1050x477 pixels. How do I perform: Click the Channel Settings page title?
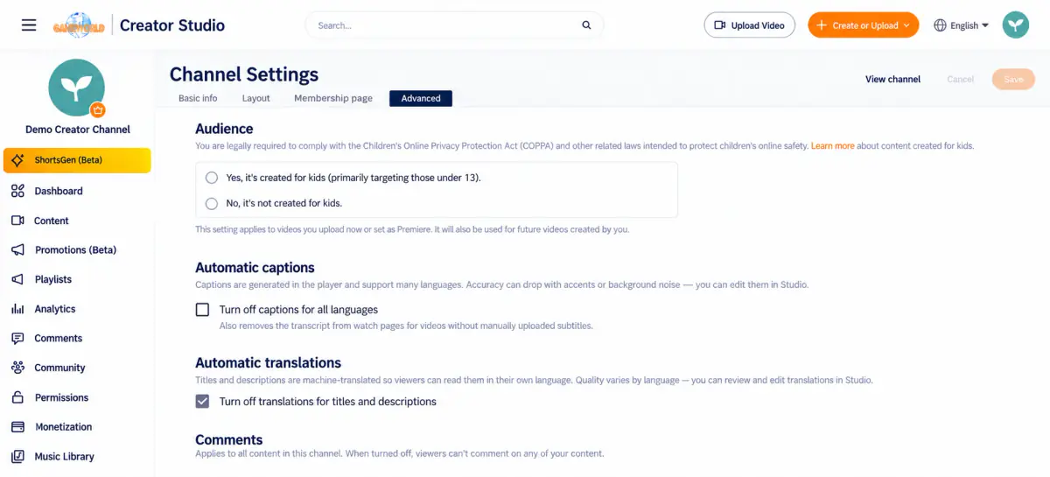click(x=244, y=74)
